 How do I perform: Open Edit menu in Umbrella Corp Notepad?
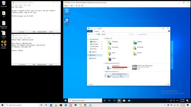16,38
